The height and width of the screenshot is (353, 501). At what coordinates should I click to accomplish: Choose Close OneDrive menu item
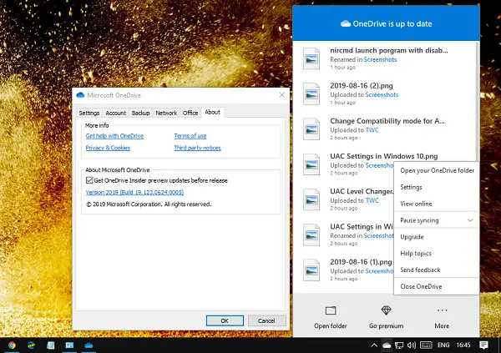coord(437,286)
